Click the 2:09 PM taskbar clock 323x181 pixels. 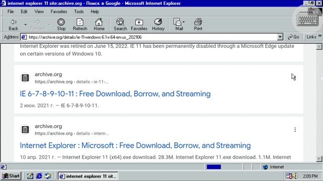[310, 176]
